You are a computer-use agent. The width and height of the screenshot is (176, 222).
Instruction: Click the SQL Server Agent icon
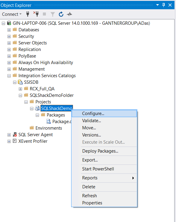[x=15, y=134]
